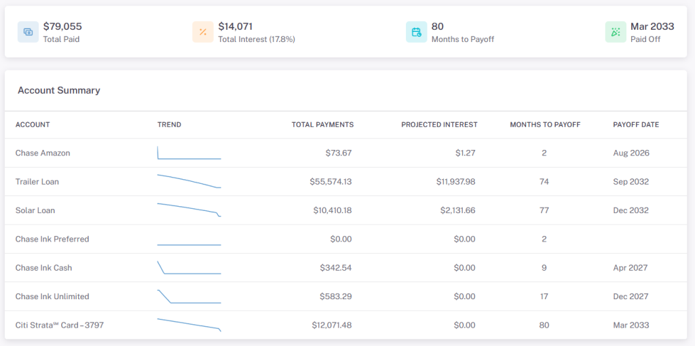Select the Chase Ink Cash account name
695x346 pixels.
pyautogui.click(x=44, y=267)
